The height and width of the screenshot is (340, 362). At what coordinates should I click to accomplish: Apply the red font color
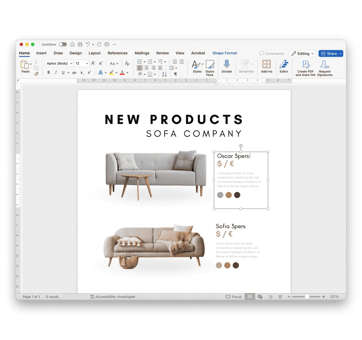click(x=122, y=72)
